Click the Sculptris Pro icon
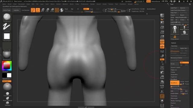The height and width of the screenshot is (108, 193). click(x=62, y=10)
